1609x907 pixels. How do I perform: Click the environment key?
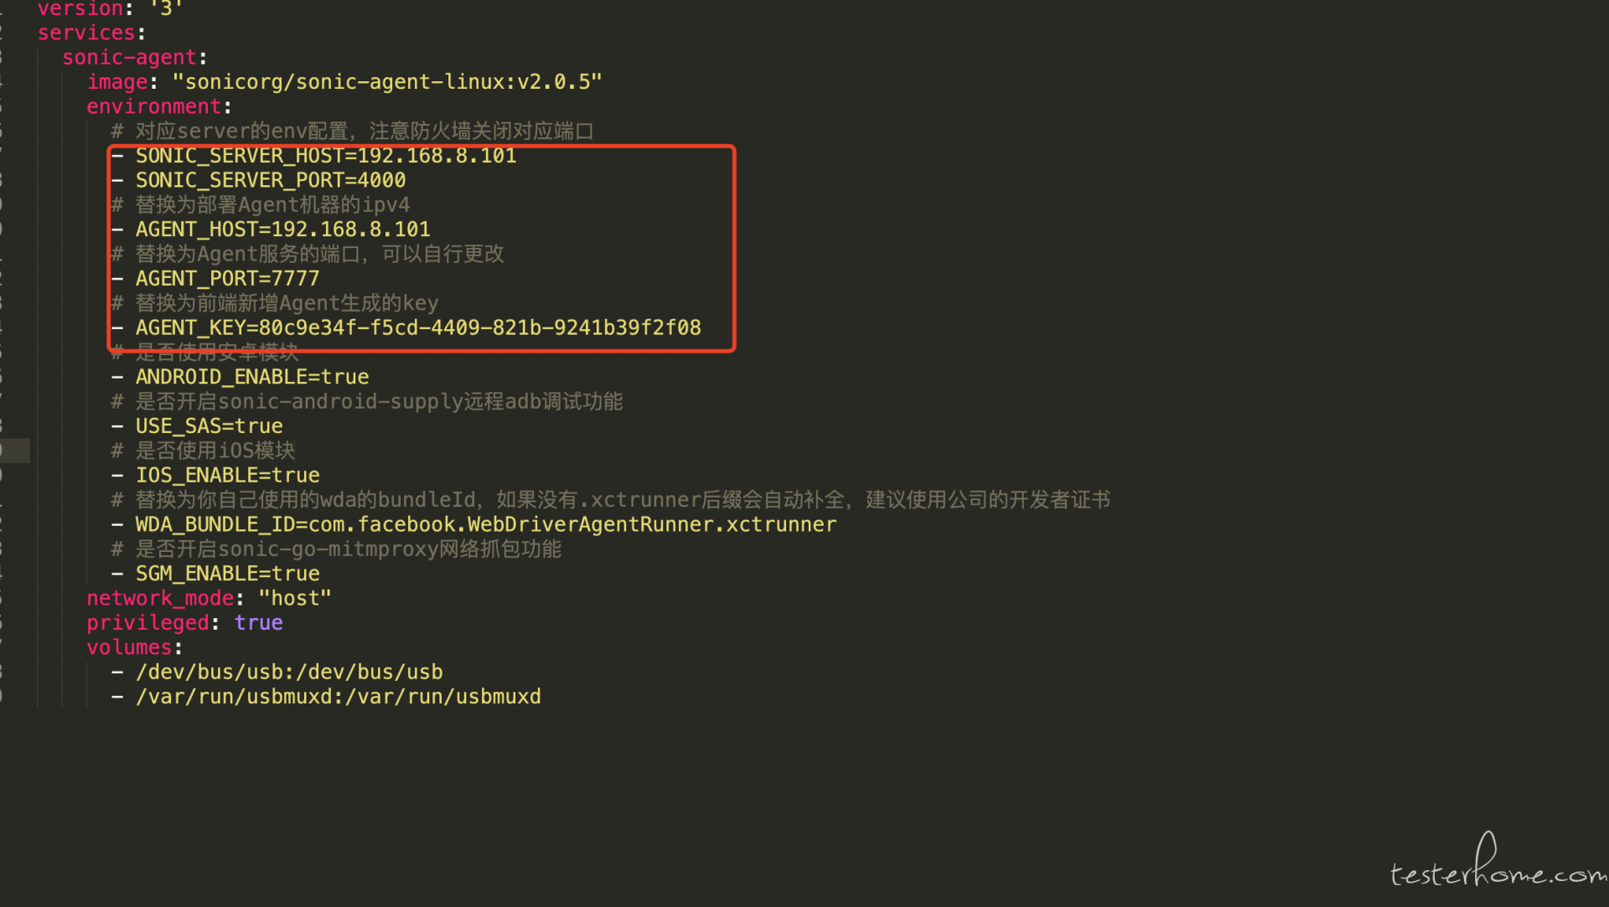click(154, 106)
